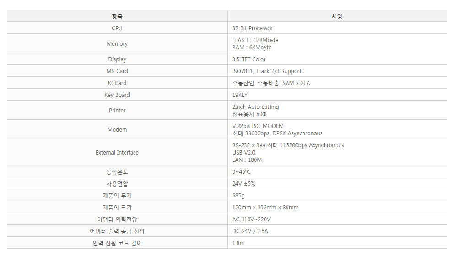The image size is (455, 256).
Task: Click the RAM : 64Mbyte text
Action: click(252, 47)
